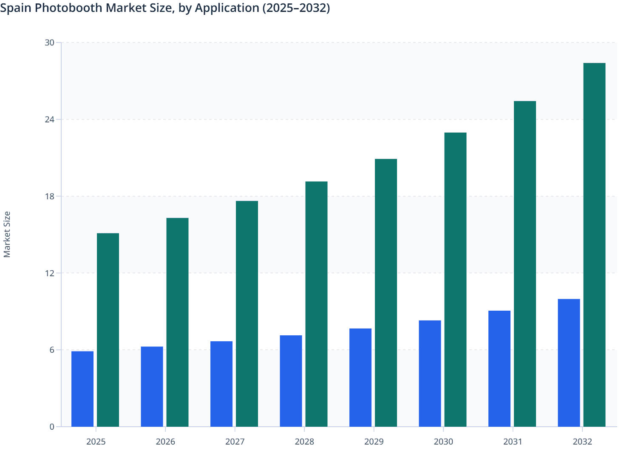Select the 2025 year label
Viewport: 641px width, 476px height.
[x=96, y=442]
